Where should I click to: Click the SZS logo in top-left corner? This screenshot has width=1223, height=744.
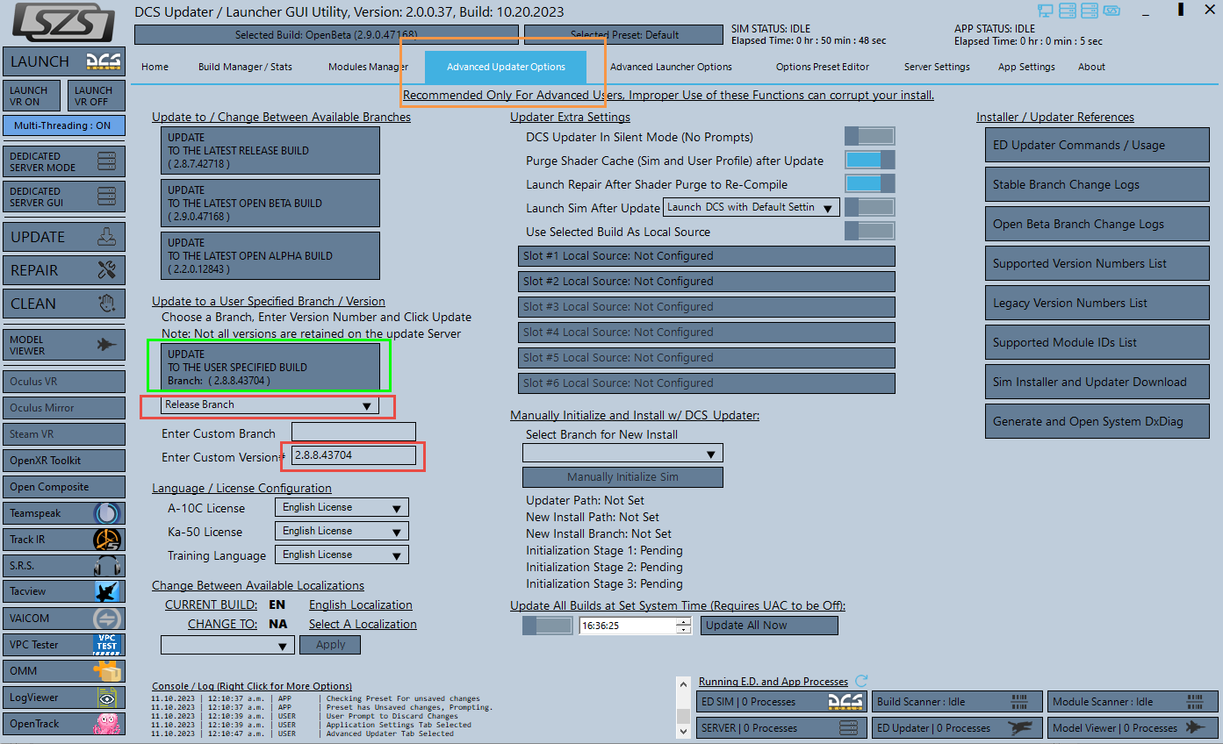click(64, 23)
